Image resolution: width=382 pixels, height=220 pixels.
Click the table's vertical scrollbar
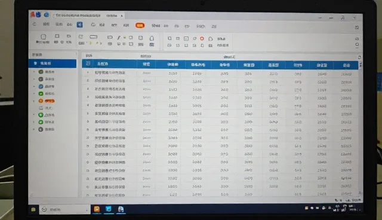tap(360, 129)
